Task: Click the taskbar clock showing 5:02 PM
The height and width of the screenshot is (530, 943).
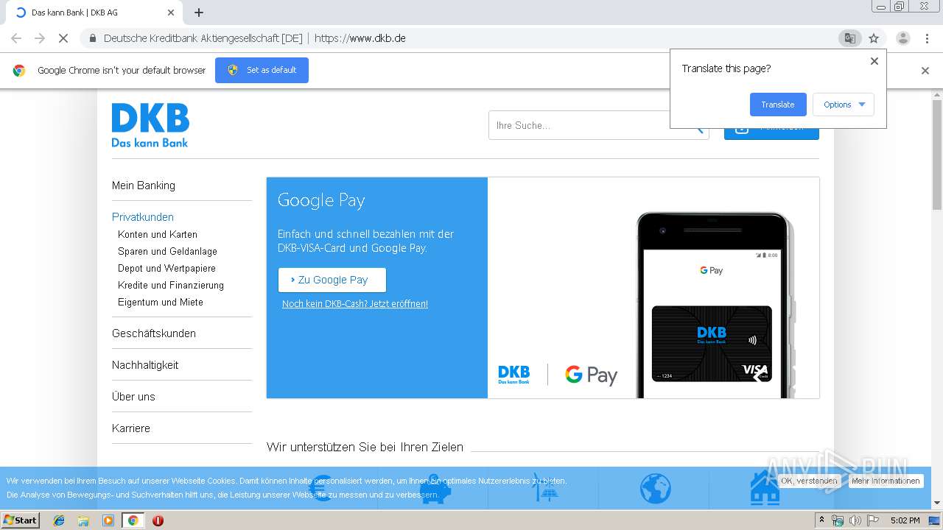Action: pyautogui.click(x=905, y=520)
